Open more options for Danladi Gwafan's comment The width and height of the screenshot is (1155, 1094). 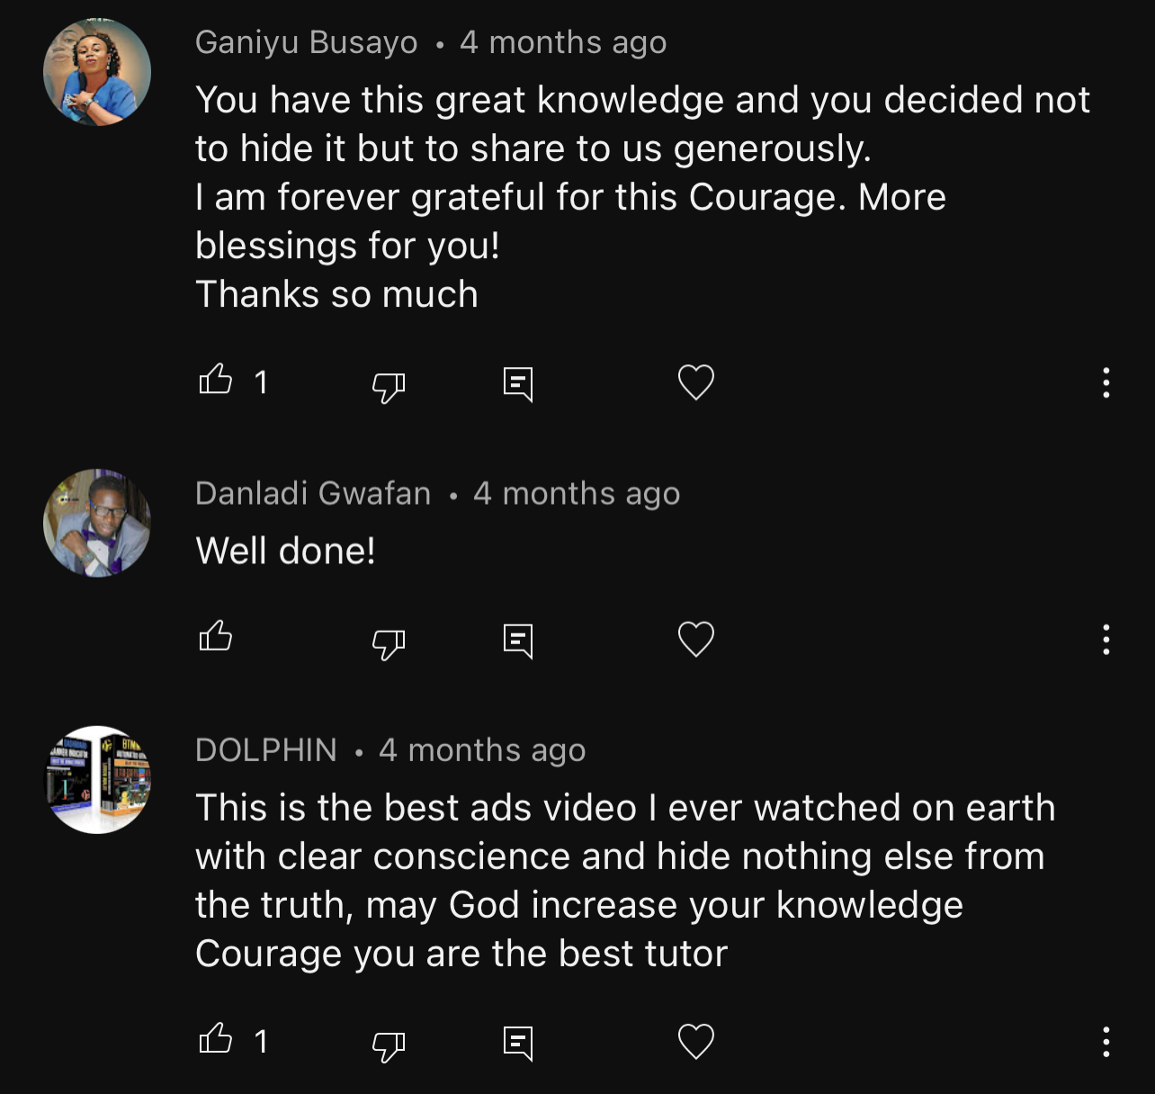point(1106,640)
